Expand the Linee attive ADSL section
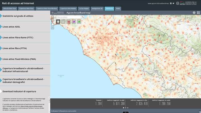The width and height of the screenshot is (201, 113). [x=25, y=27]
